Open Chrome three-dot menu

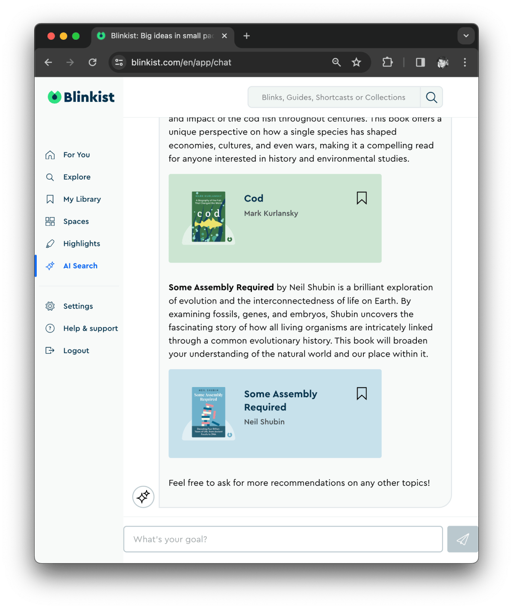point(465,62)
